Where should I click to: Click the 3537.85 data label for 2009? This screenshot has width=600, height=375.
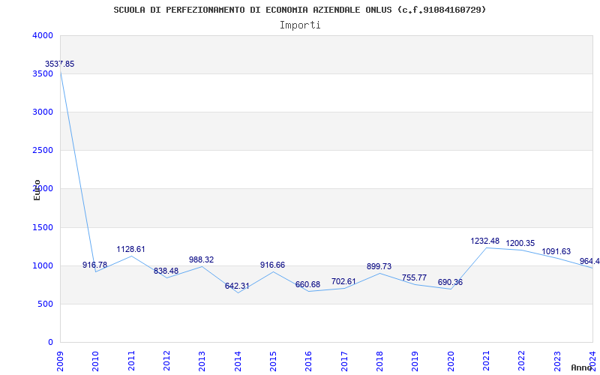pos(59,64)
